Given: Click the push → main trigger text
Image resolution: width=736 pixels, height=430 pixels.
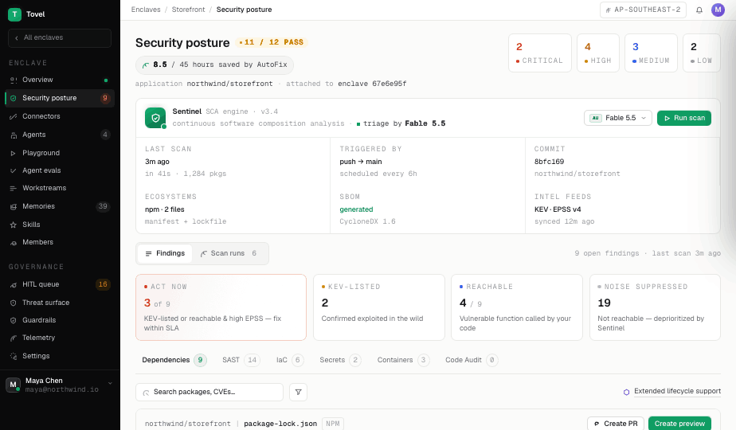Looking at the screenshot, I should point(361,162).
